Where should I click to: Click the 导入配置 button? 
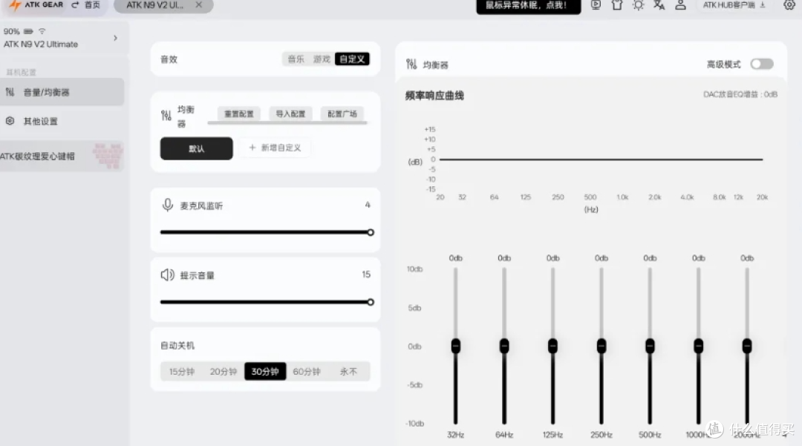pos(290,114)
